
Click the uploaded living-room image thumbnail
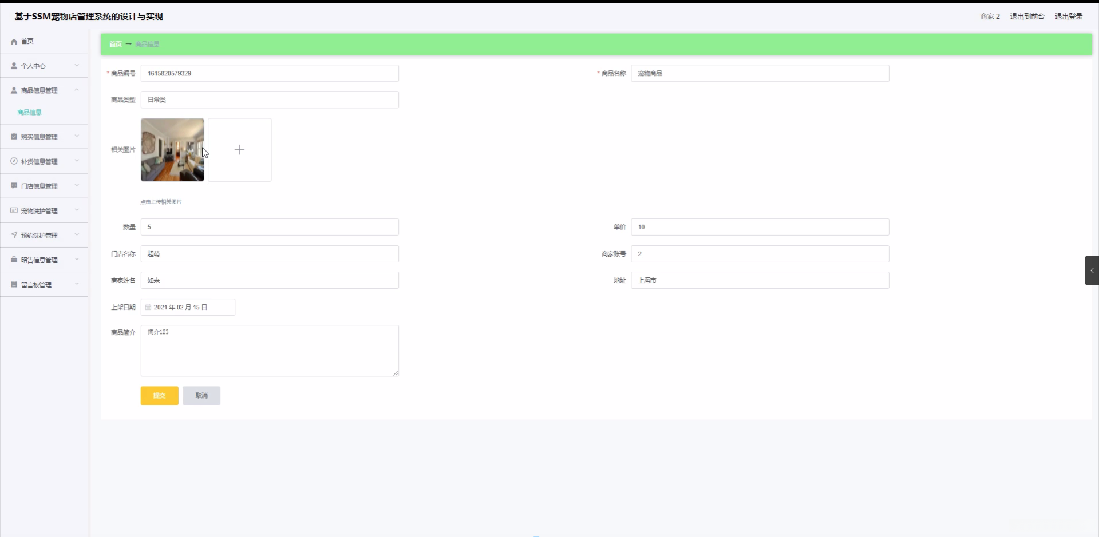(x=172, y=150)
